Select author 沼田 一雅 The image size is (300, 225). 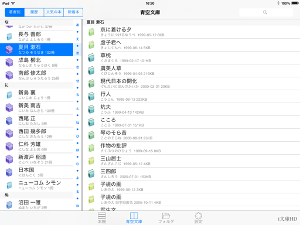pyautogui.click(x=36, y=204)
